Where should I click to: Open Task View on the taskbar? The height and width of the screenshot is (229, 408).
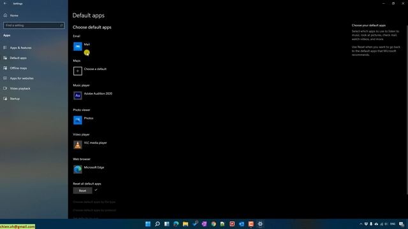pyautogui.click(x=166, y=224)
